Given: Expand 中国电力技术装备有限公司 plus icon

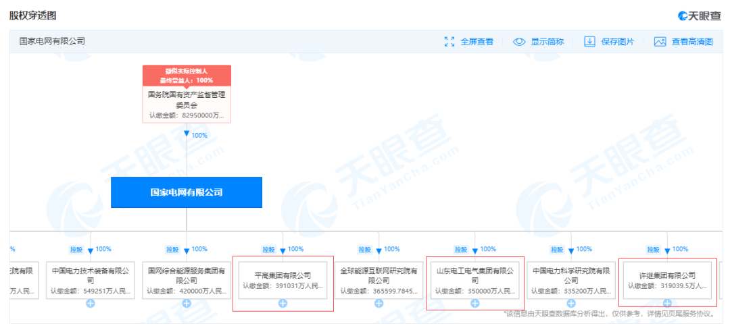Looking at the screenshot, I should 90,304.
